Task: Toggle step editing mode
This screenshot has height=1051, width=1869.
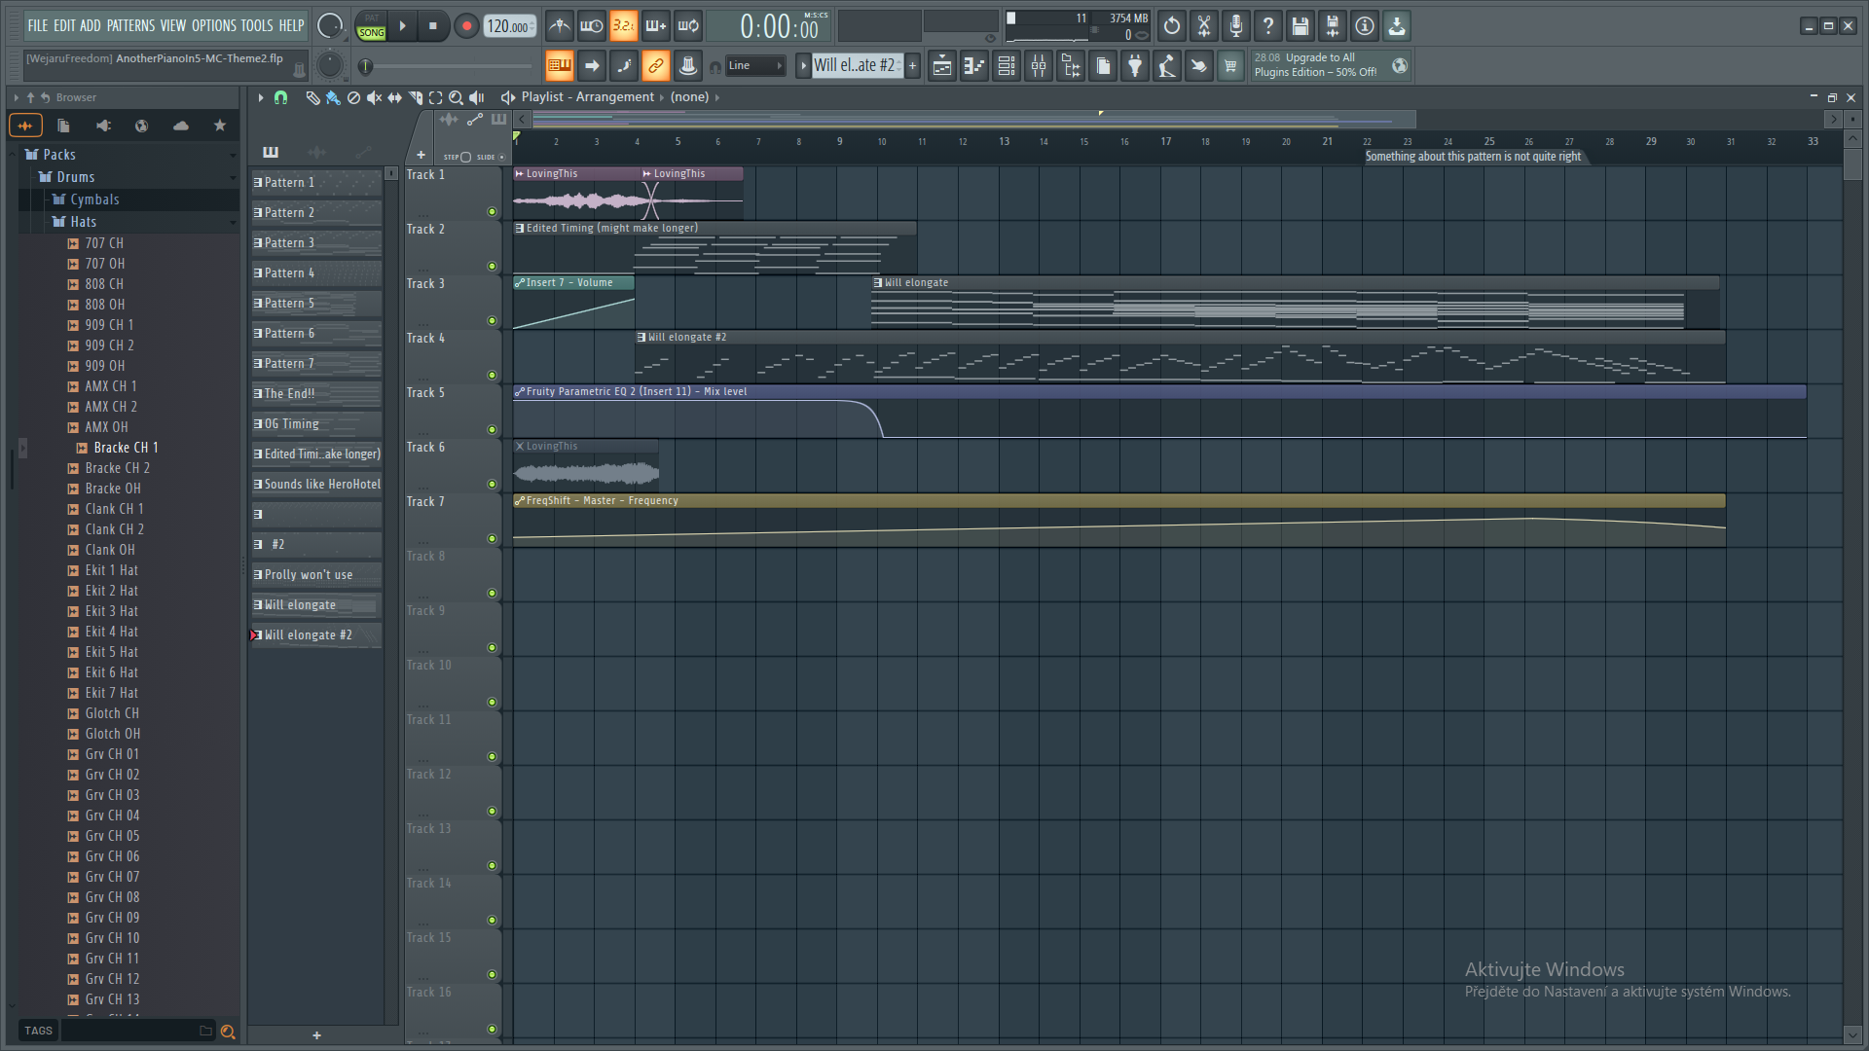Action: (623, 66)
